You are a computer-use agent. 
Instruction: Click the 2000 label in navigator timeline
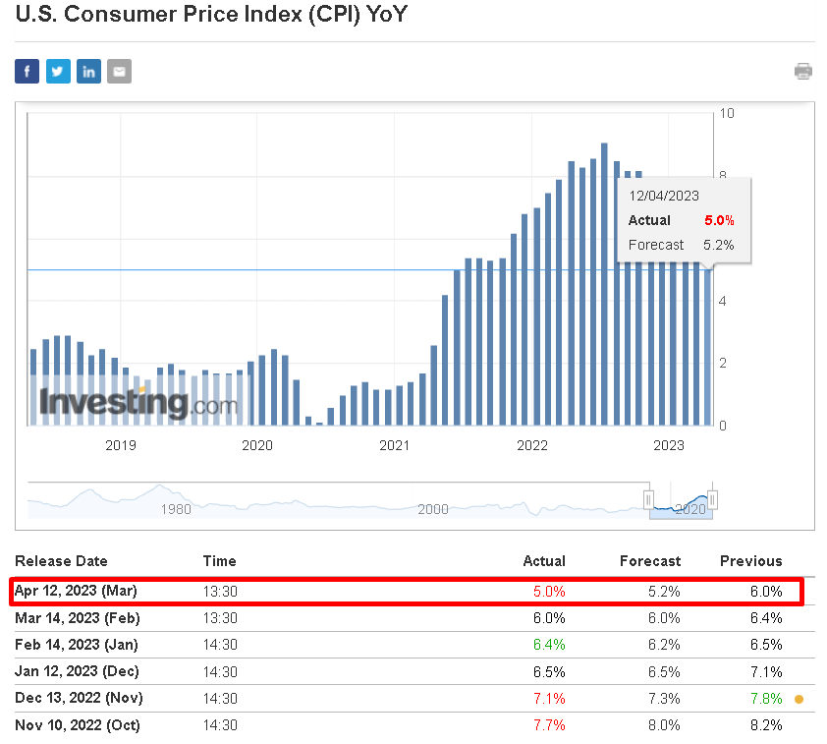tap(433, 509)
